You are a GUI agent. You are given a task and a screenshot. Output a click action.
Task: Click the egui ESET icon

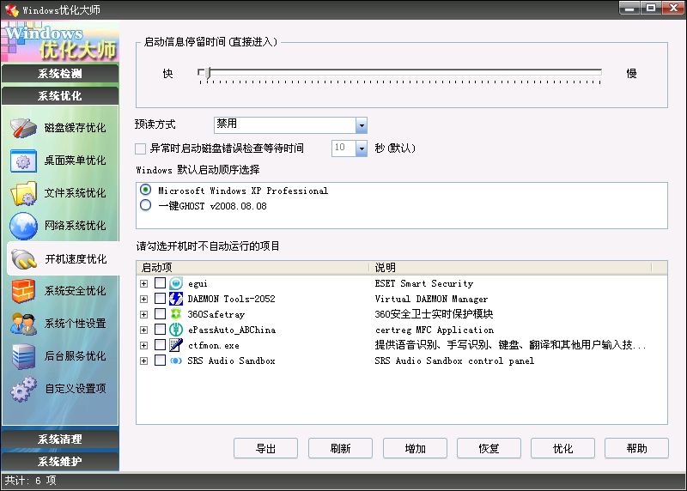tap(176, 283)
